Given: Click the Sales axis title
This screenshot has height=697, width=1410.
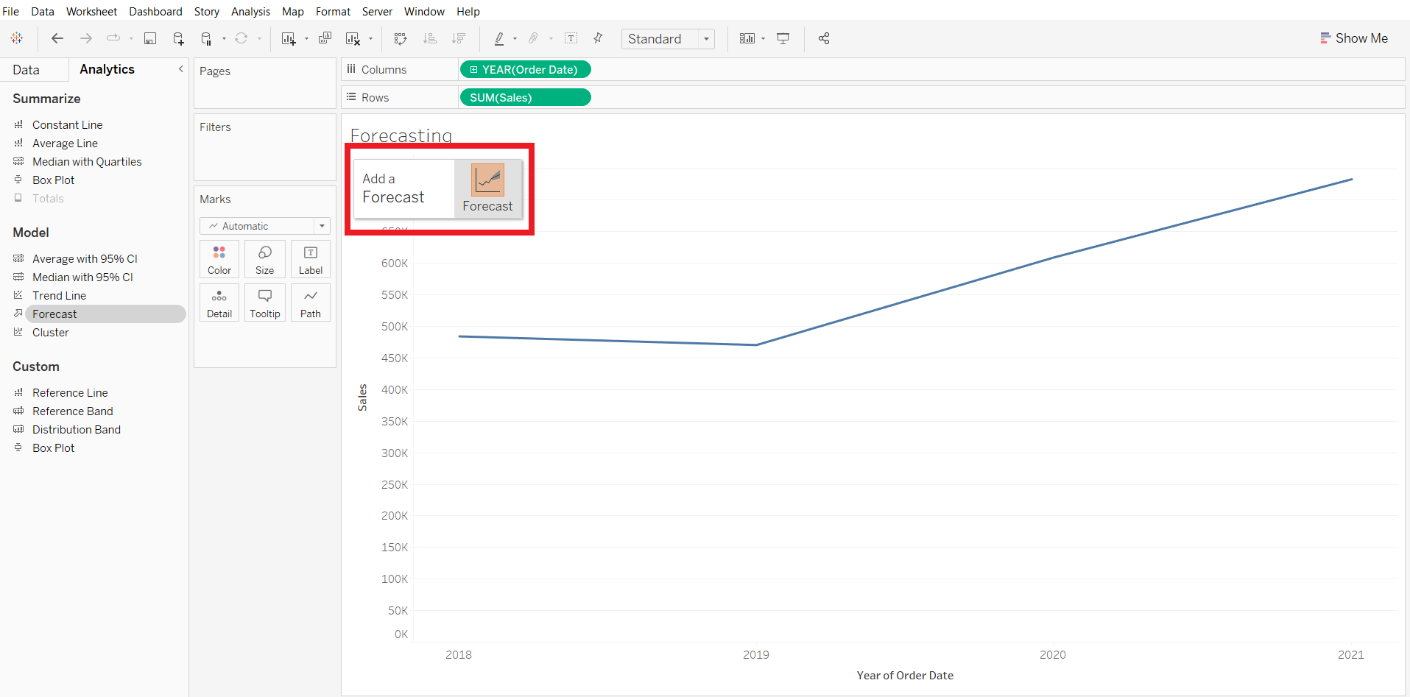Looking at the screenshot, I should (x=362, y=397).
